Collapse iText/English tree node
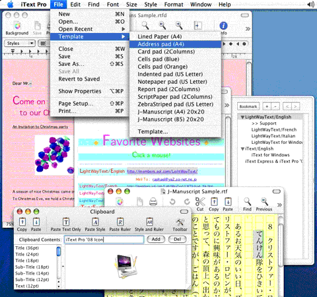This screenshot has width=317, height=297. pos(242,149)
